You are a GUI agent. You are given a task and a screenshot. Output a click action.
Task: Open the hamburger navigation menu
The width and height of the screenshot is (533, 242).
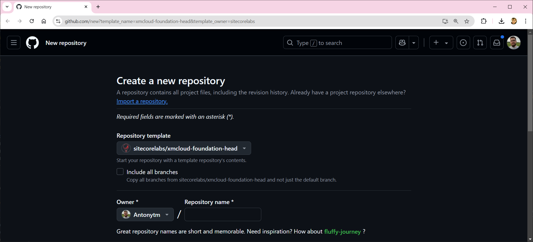(x=13, y=43)
